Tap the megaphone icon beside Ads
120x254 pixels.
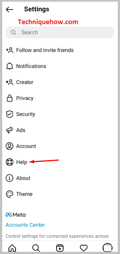9,130
